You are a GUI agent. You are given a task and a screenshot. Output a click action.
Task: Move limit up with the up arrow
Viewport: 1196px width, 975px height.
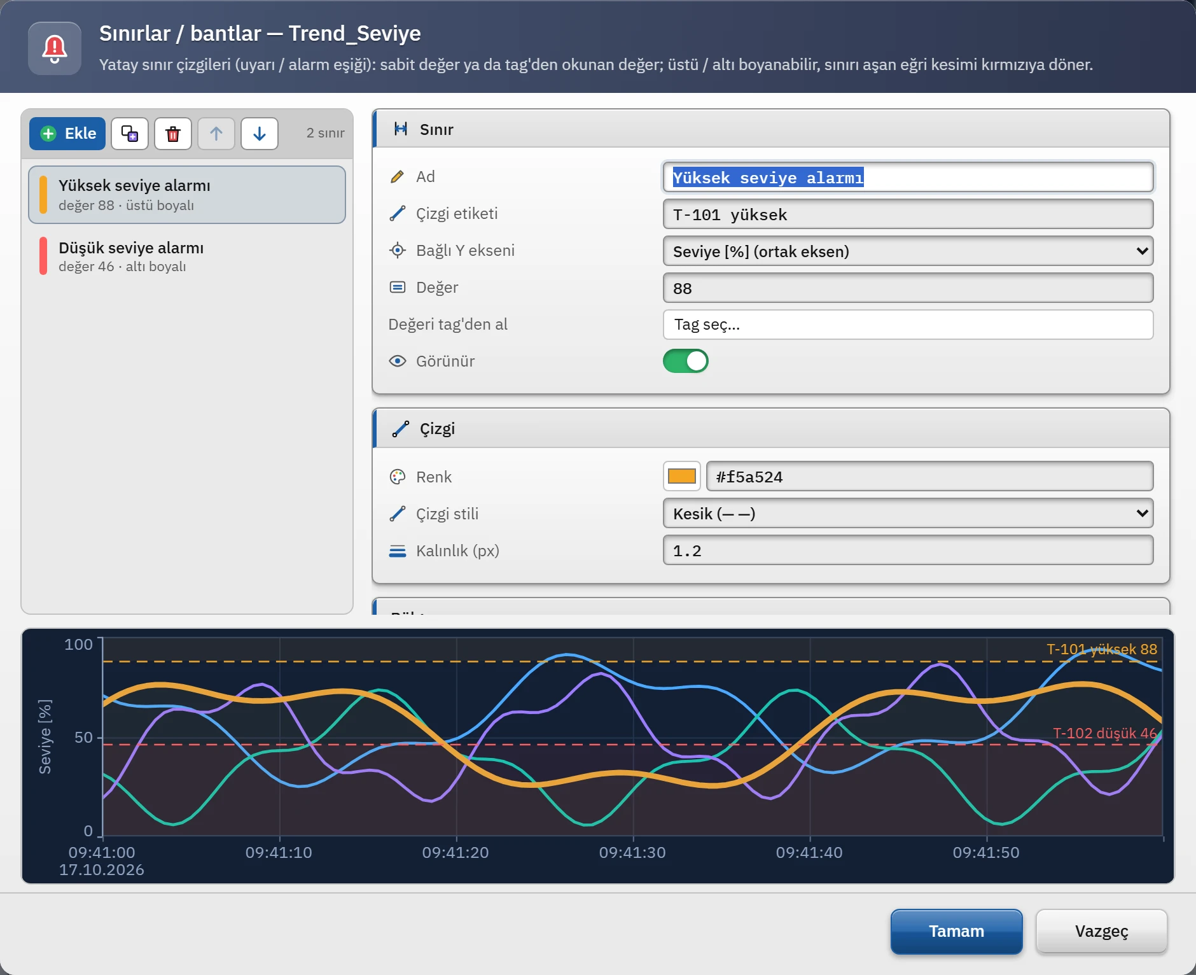click(216, 134)
